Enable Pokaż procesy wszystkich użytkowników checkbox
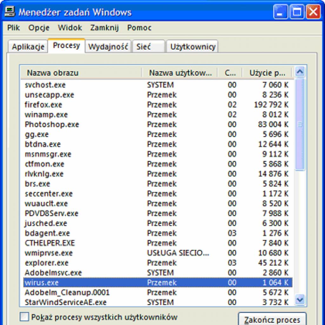The image size is (325, 325). (x=24, y=317)
